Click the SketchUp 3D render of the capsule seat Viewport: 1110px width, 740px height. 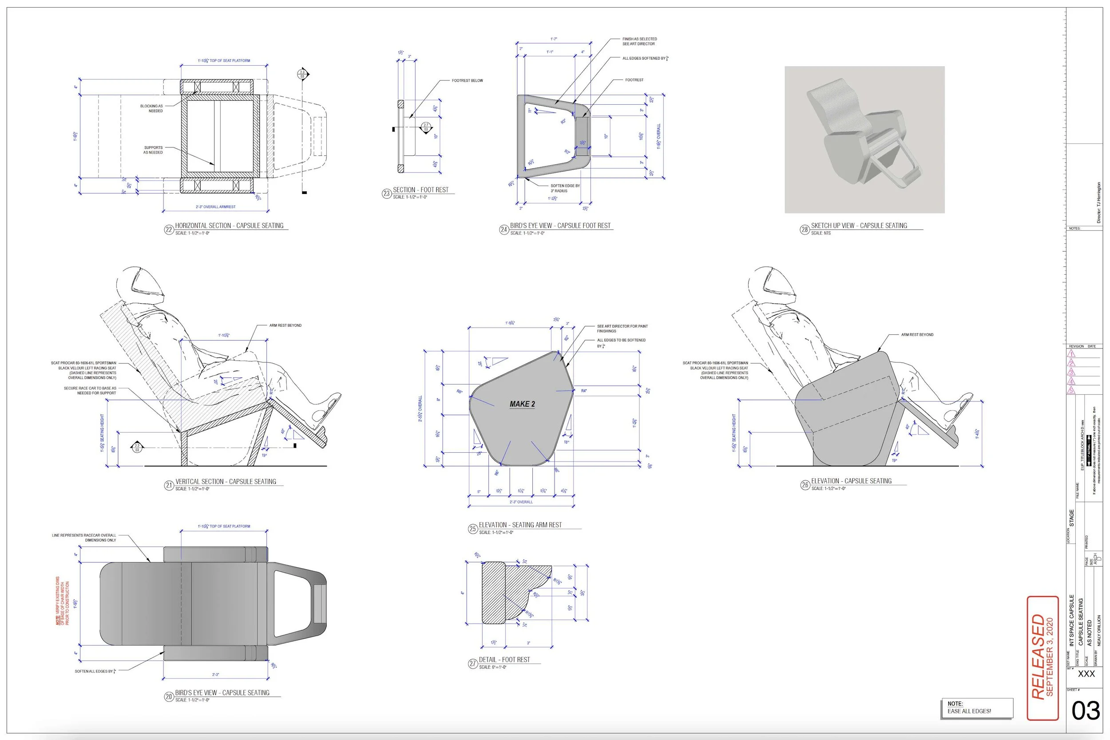point(864,139)
